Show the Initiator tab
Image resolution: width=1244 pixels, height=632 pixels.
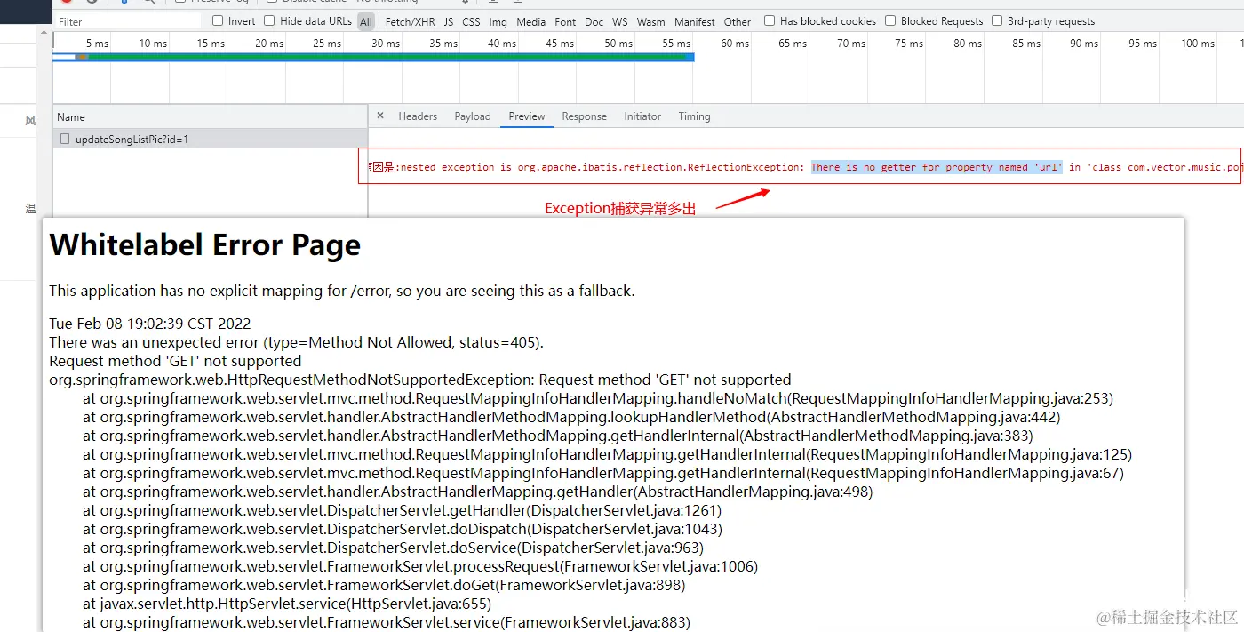[x=642, y=116]
